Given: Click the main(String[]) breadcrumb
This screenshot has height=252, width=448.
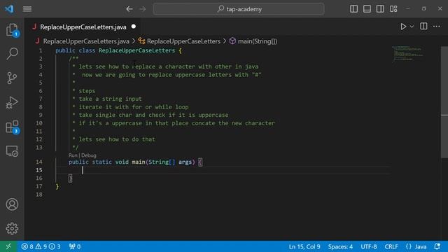Looking at the screenshot, I should pos(257,41).
